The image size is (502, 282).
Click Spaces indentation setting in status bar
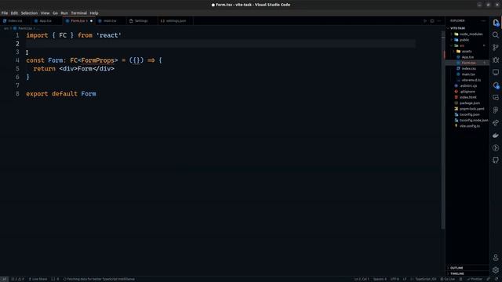[x=380, y=279]
